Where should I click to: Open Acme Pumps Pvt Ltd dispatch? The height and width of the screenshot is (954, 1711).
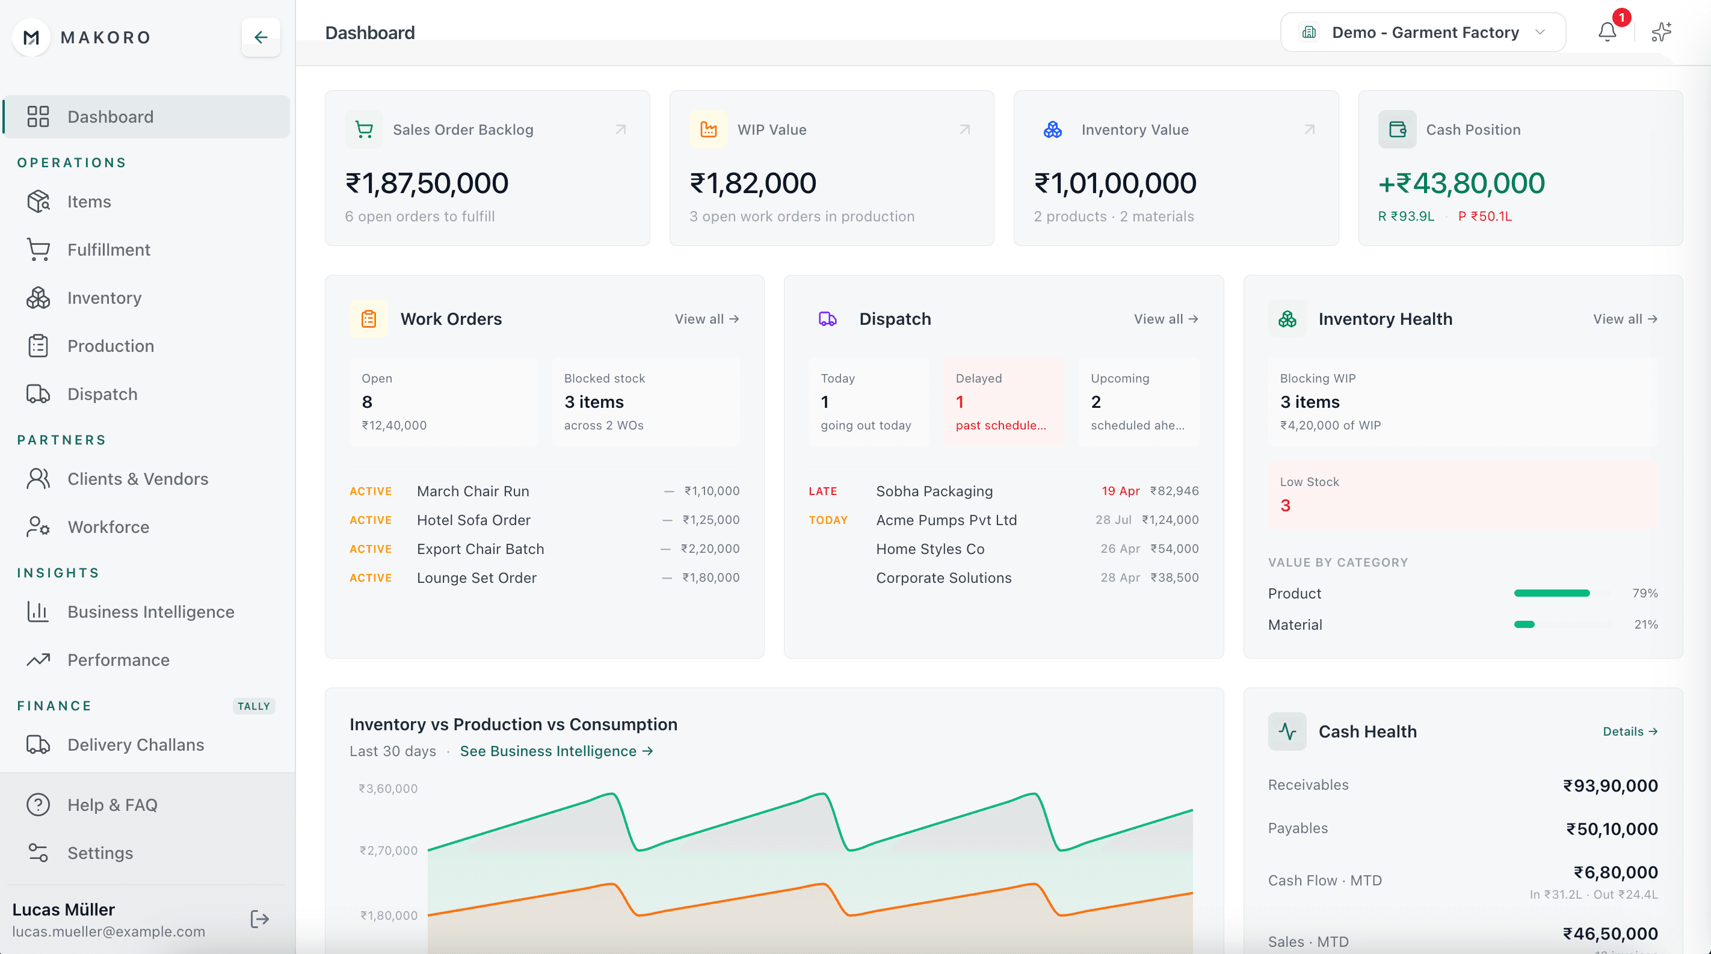[1003, 520]
